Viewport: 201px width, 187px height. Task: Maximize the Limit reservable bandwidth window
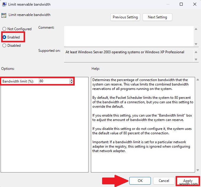[x=181, y=4]
